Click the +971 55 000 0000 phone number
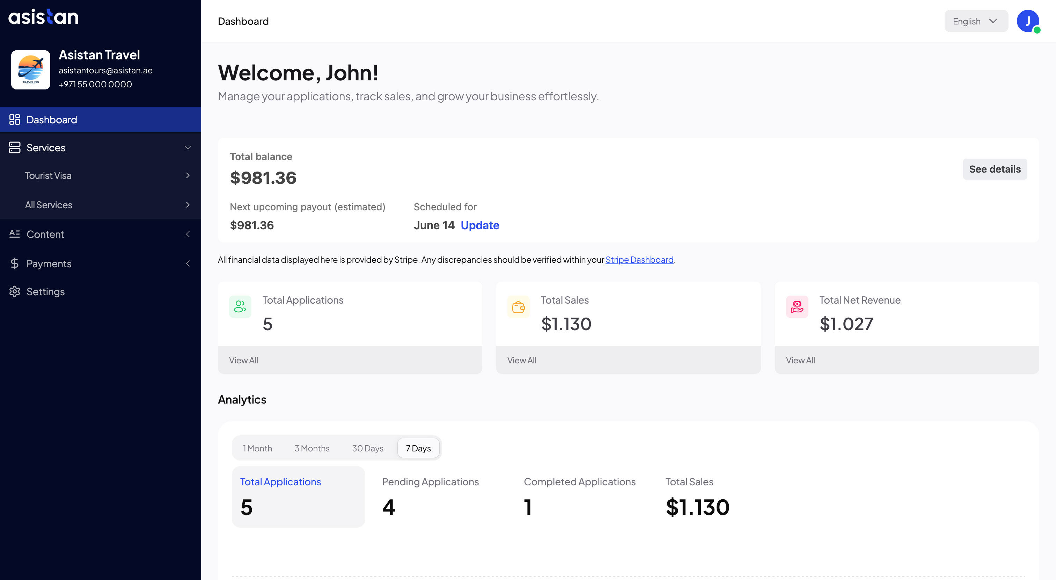1056x580 pixels. coord(95,84)
